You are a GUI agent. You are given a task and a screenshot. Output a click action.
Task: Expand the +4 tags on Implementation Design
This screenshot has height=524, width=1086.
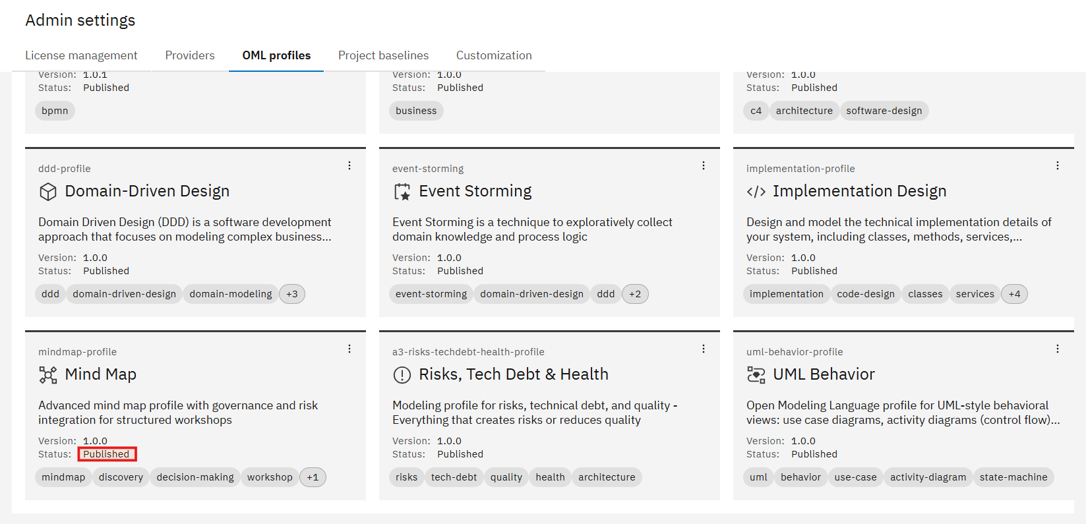click(1014, 294)
